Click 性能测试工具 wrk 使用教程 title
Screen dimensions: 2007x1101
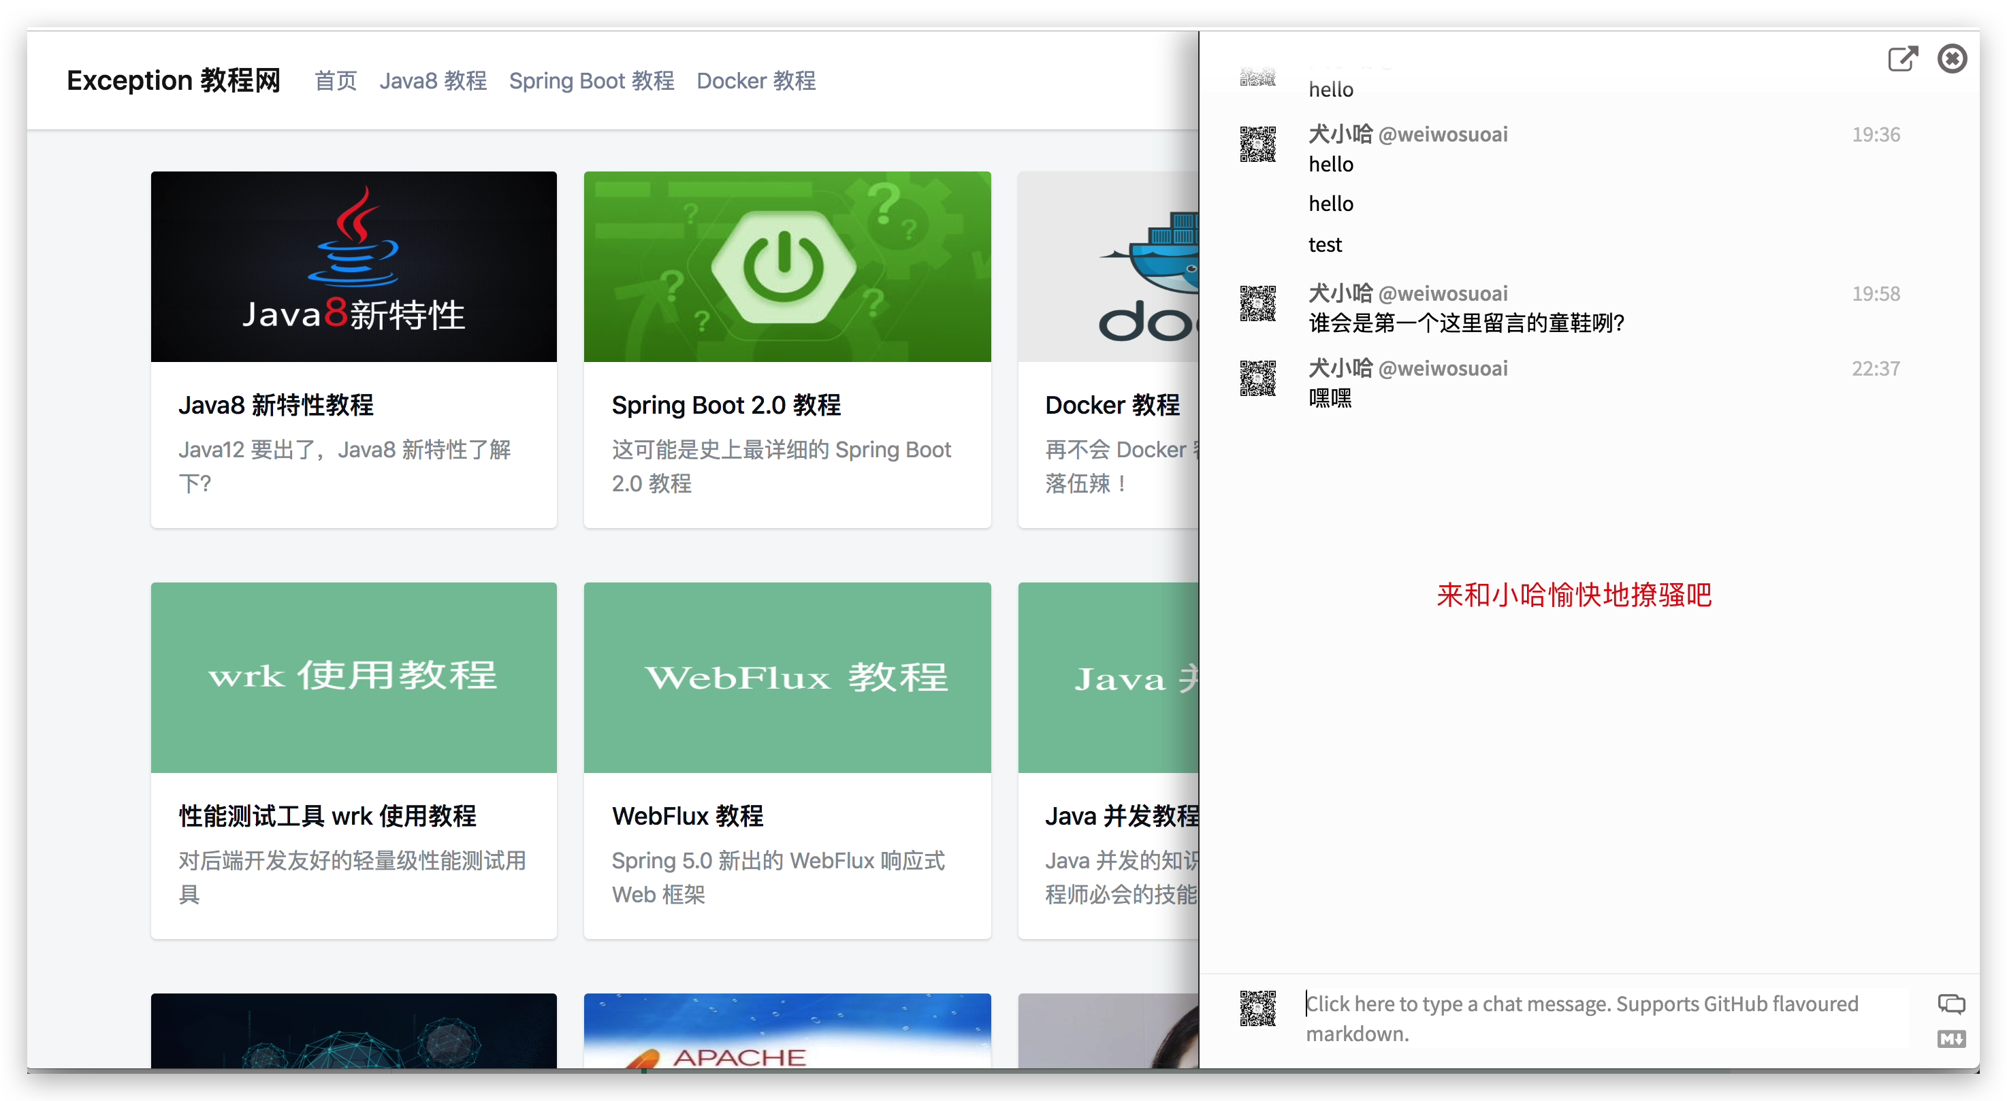pos(327,816)
